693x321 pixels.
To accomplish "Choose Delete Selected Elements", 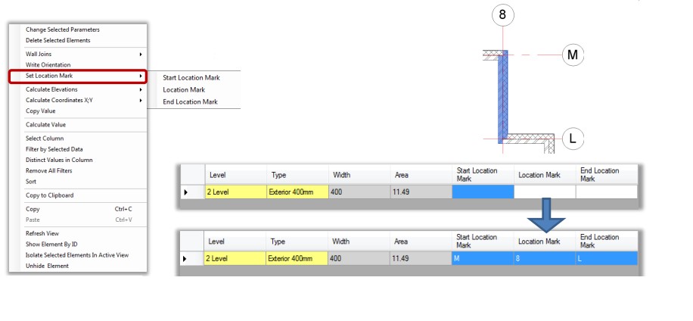I will tap(57, 40).
